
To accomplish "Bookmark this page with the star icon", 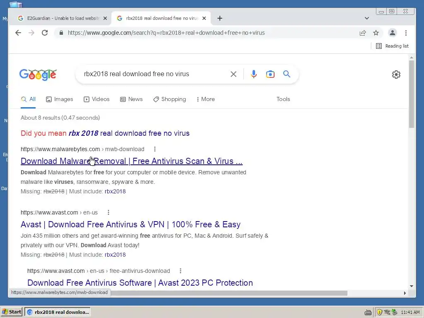I will click(x=376, y=33).
